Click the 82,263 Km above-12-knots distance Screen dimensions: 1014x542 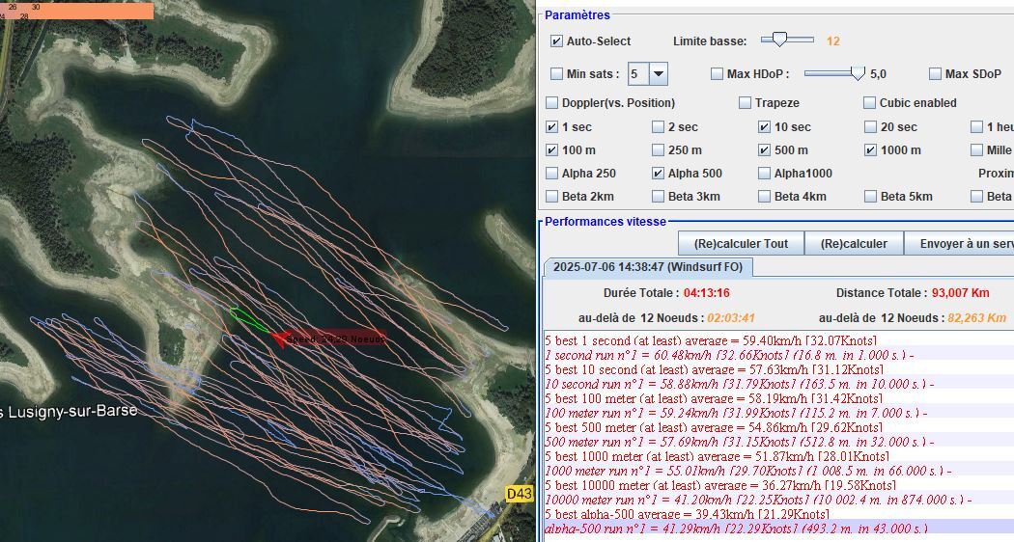click(976, 318)
